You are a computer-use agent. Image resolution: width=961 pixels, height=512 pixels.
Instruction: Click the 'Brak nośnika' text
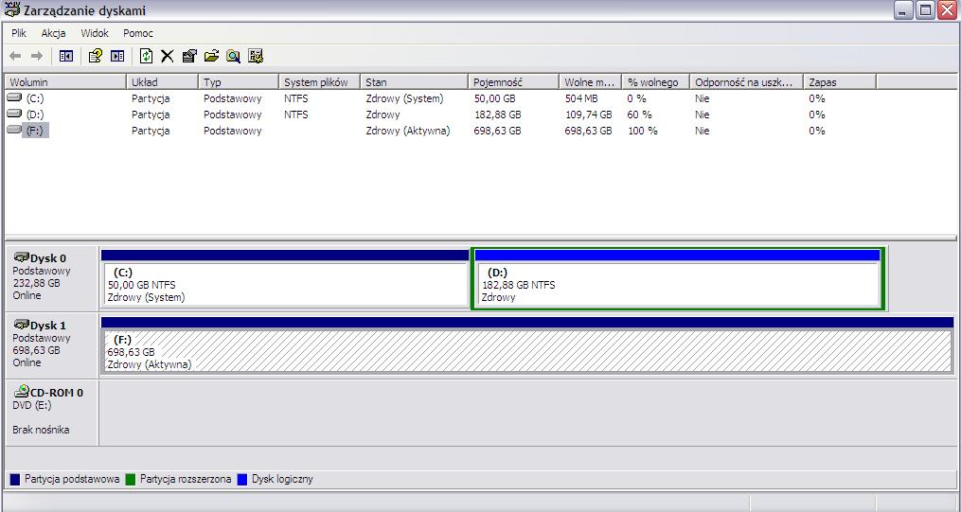tap(41, 430)
